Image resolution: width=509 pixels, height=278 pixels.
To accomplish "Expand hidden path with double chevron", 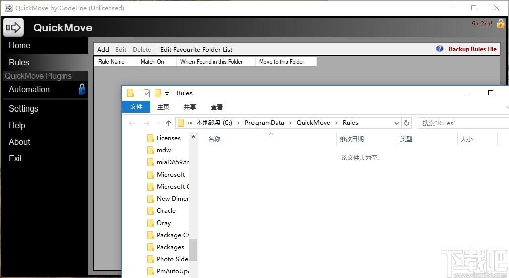I will (x=190, y=123).
